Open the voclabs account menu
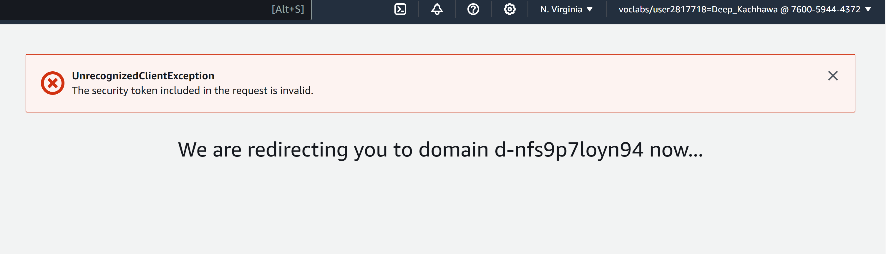Screen dimensions: 886x254 pos(745,9)
